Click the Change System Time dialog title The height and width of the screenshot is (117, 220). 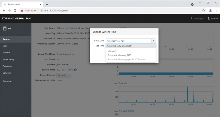[104, 32]
